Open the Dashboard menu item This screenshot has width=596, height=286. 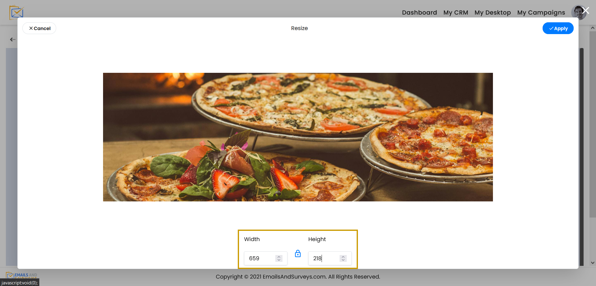coord(419,12)
